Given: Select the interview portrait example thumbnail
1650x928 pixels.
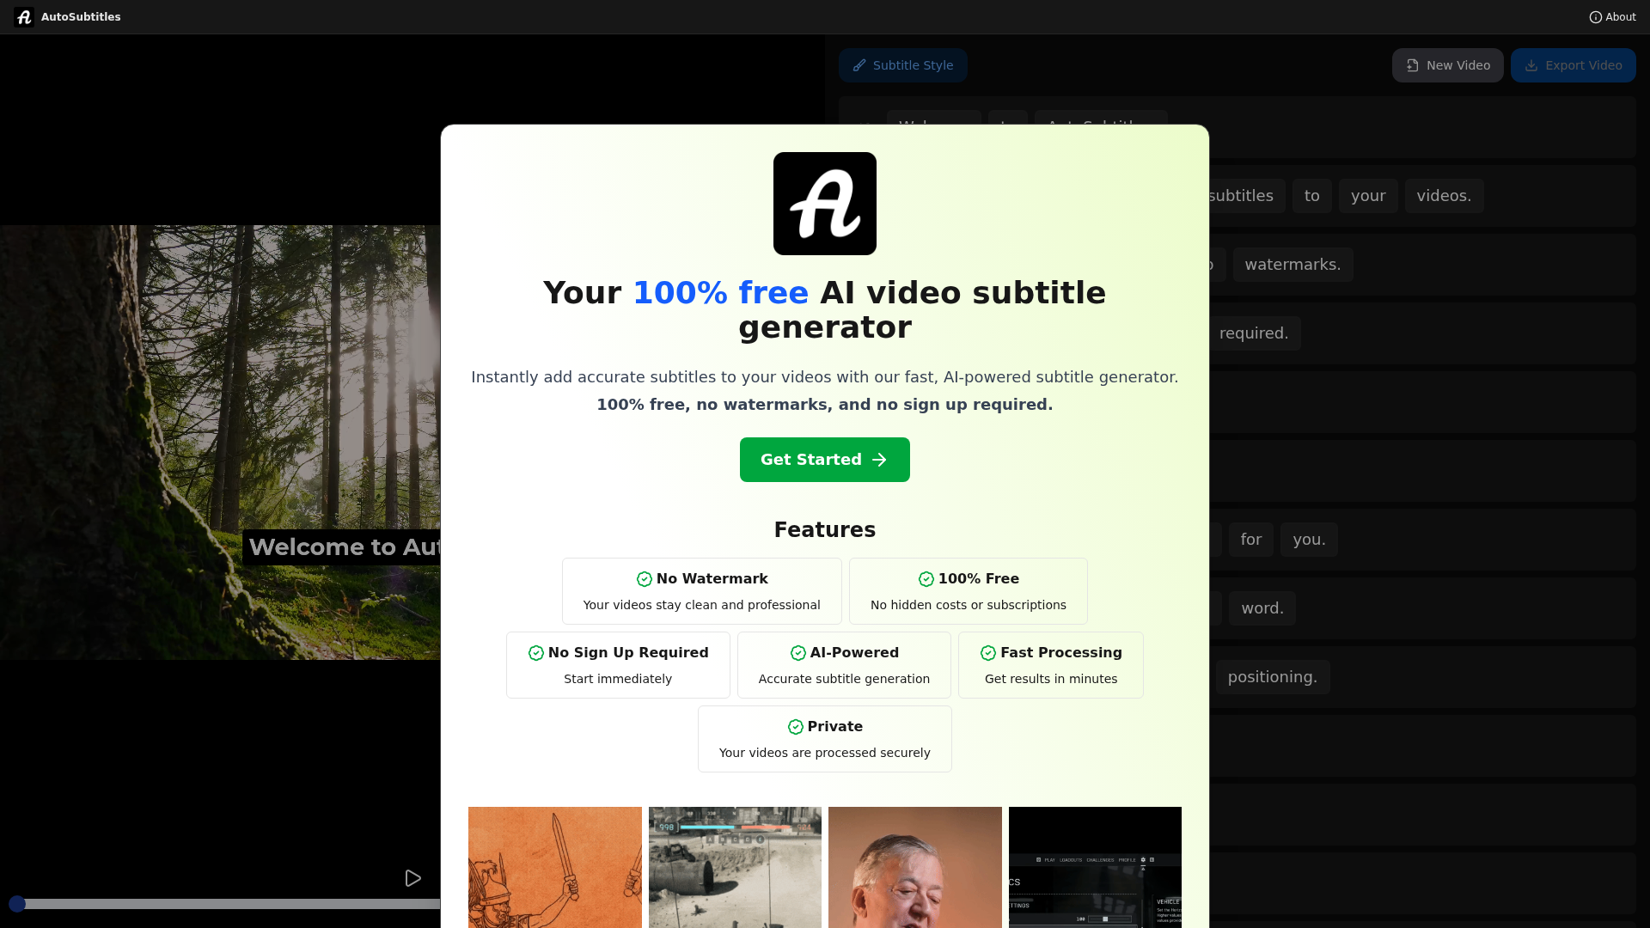Looking at the screenshot, I should (x=914, y=867).
